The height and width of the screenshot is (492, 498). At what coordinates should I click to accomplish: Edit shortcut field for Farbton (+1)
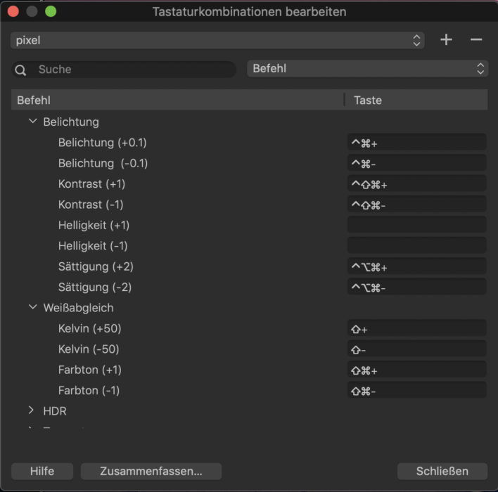click(416, 370)
